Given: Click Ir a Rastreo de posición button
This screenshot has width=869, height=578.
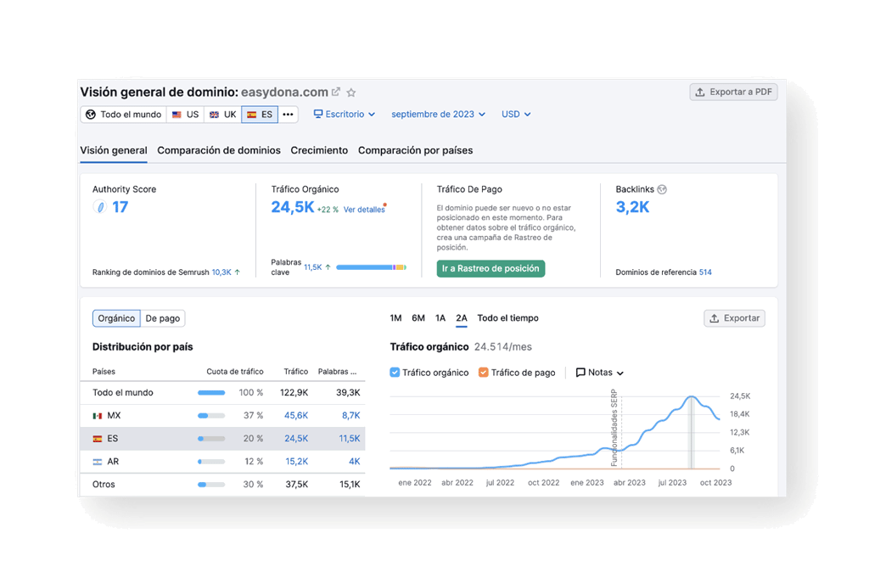Looking at the screenshot, I should point(491,269).
